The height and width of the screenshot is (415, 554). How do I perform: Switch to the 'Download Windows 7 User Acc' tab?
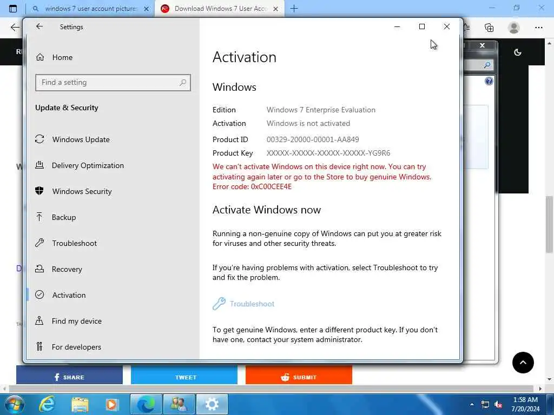(x=220, y=9)
